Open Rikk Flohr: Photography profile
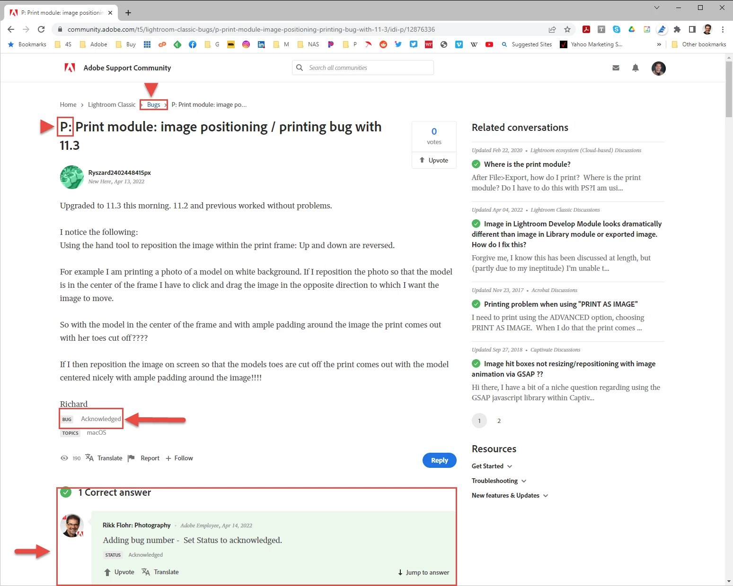 click(x=136, y=525)
